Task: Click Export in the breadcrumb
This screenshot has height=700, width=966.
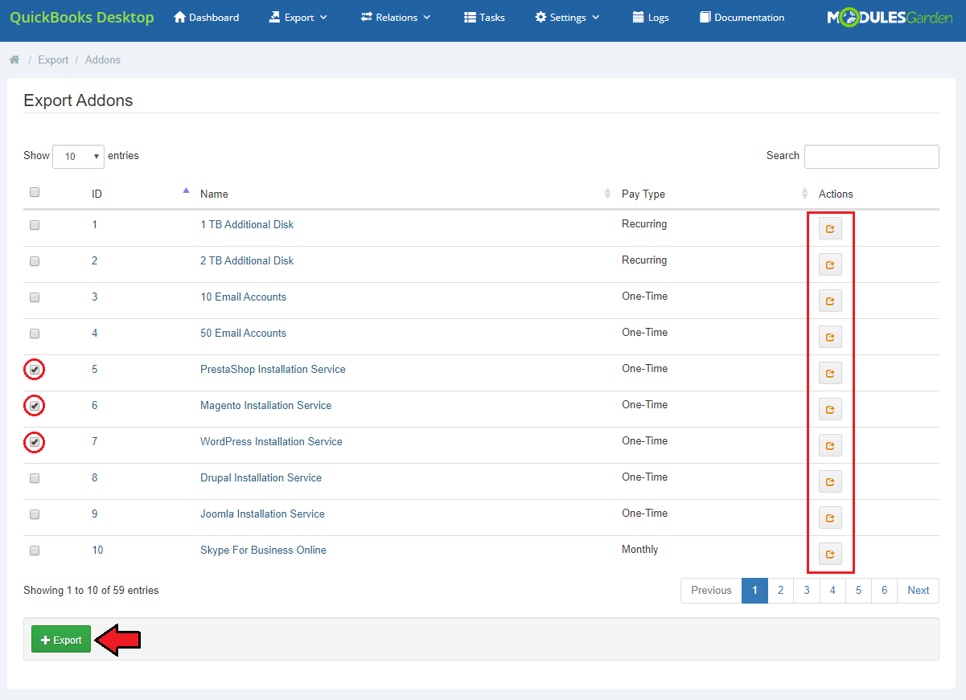Action: coord(53,60)
